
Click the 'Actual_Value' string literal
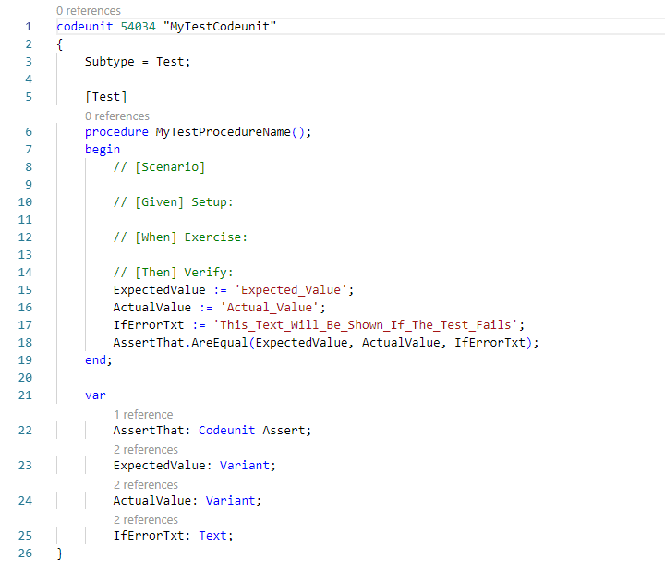click(x=270, y=308)
